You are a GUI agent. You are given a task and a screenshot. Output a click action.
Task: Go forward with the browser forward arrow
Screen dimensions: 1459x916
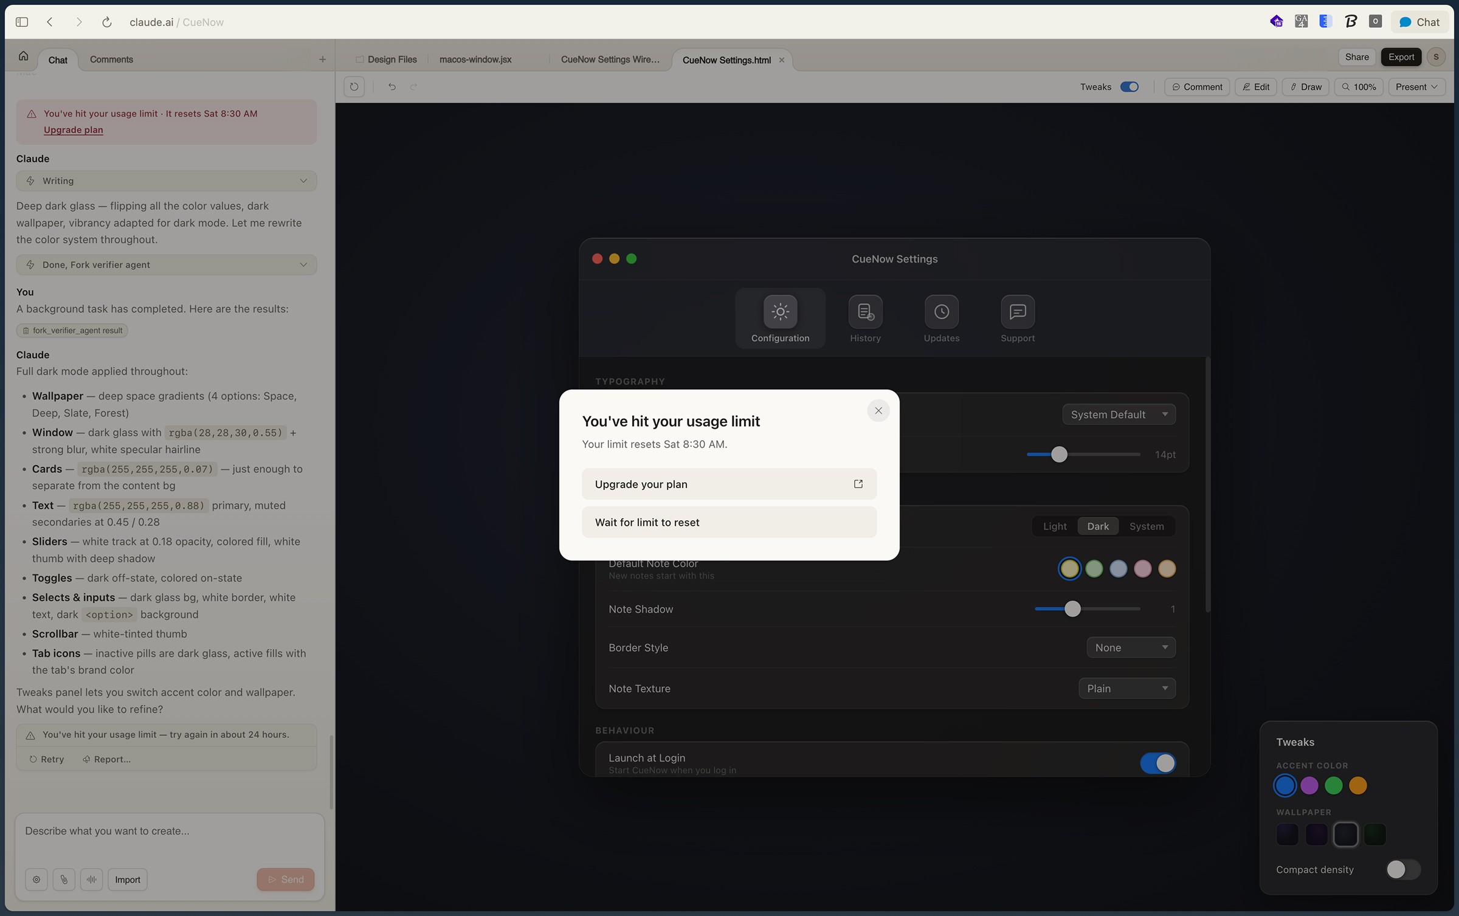tap(78, 22)
